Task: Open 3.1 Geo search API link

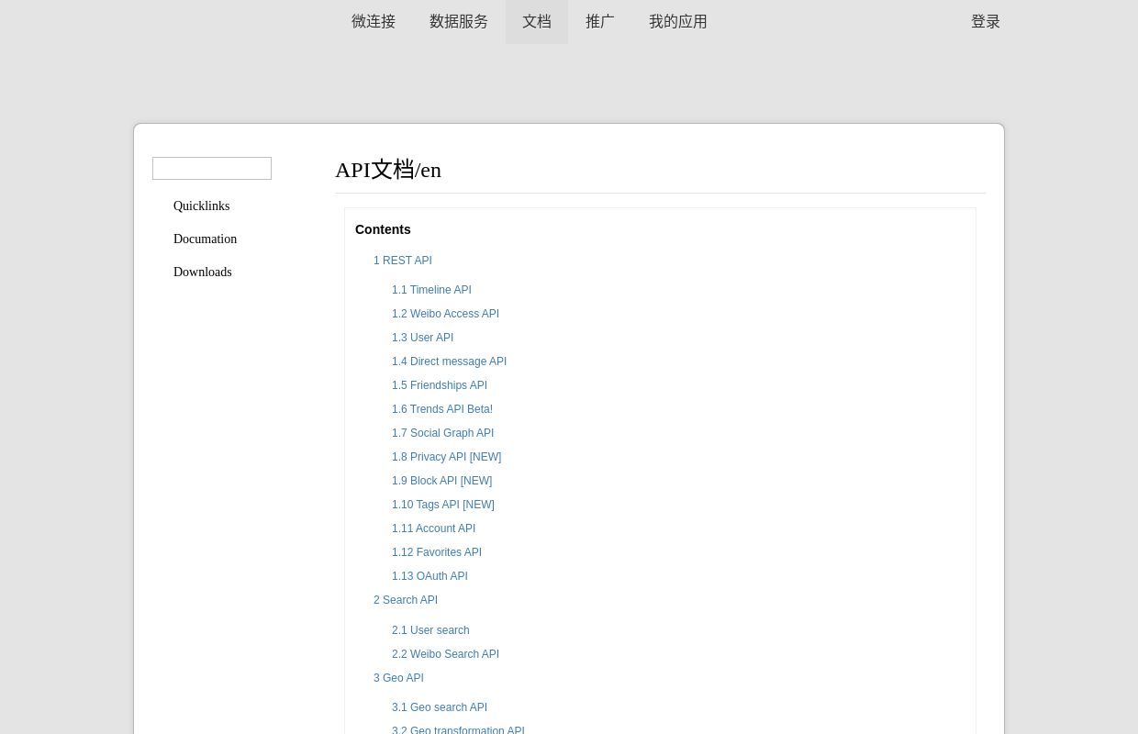Action: [x=440, y=707]
